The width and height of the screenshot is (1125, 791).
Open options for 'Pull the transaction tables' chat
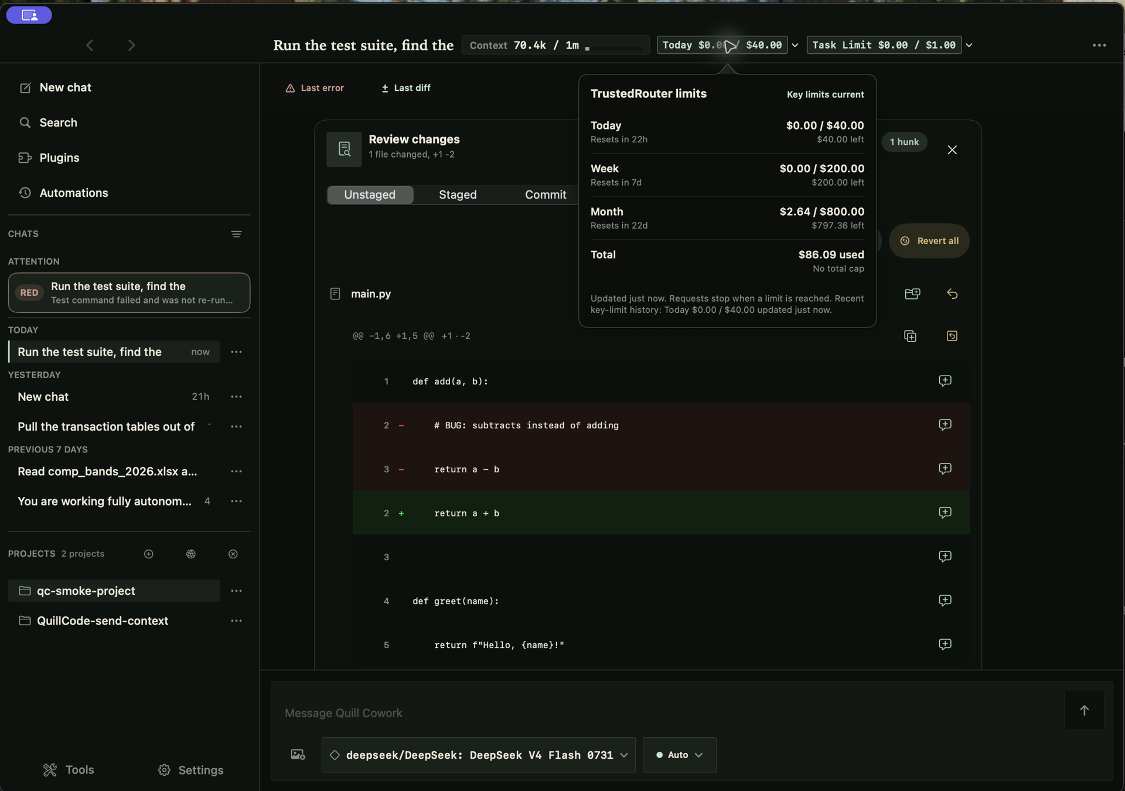pyautogui.click(x=236, y=427)
